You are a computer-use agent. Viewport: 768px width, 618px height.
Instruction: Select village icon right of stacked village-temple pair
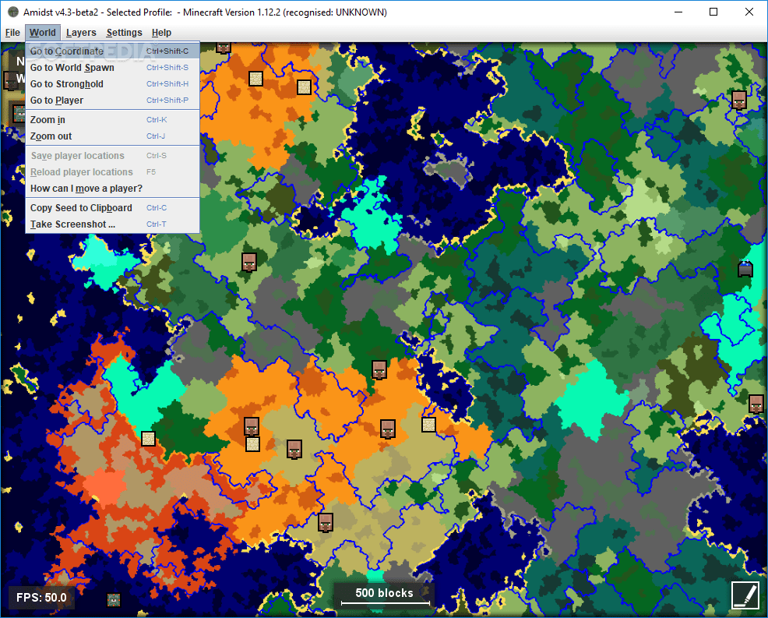tap(294, 449)
